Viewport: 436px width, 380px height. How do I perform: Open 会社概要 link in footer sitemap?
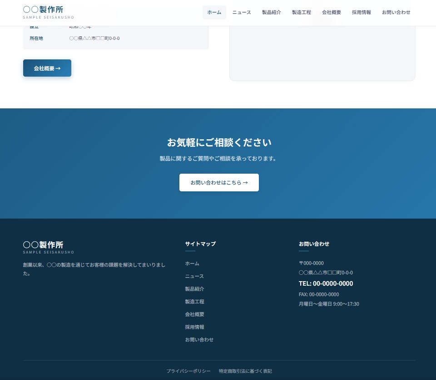click(195, 314)
